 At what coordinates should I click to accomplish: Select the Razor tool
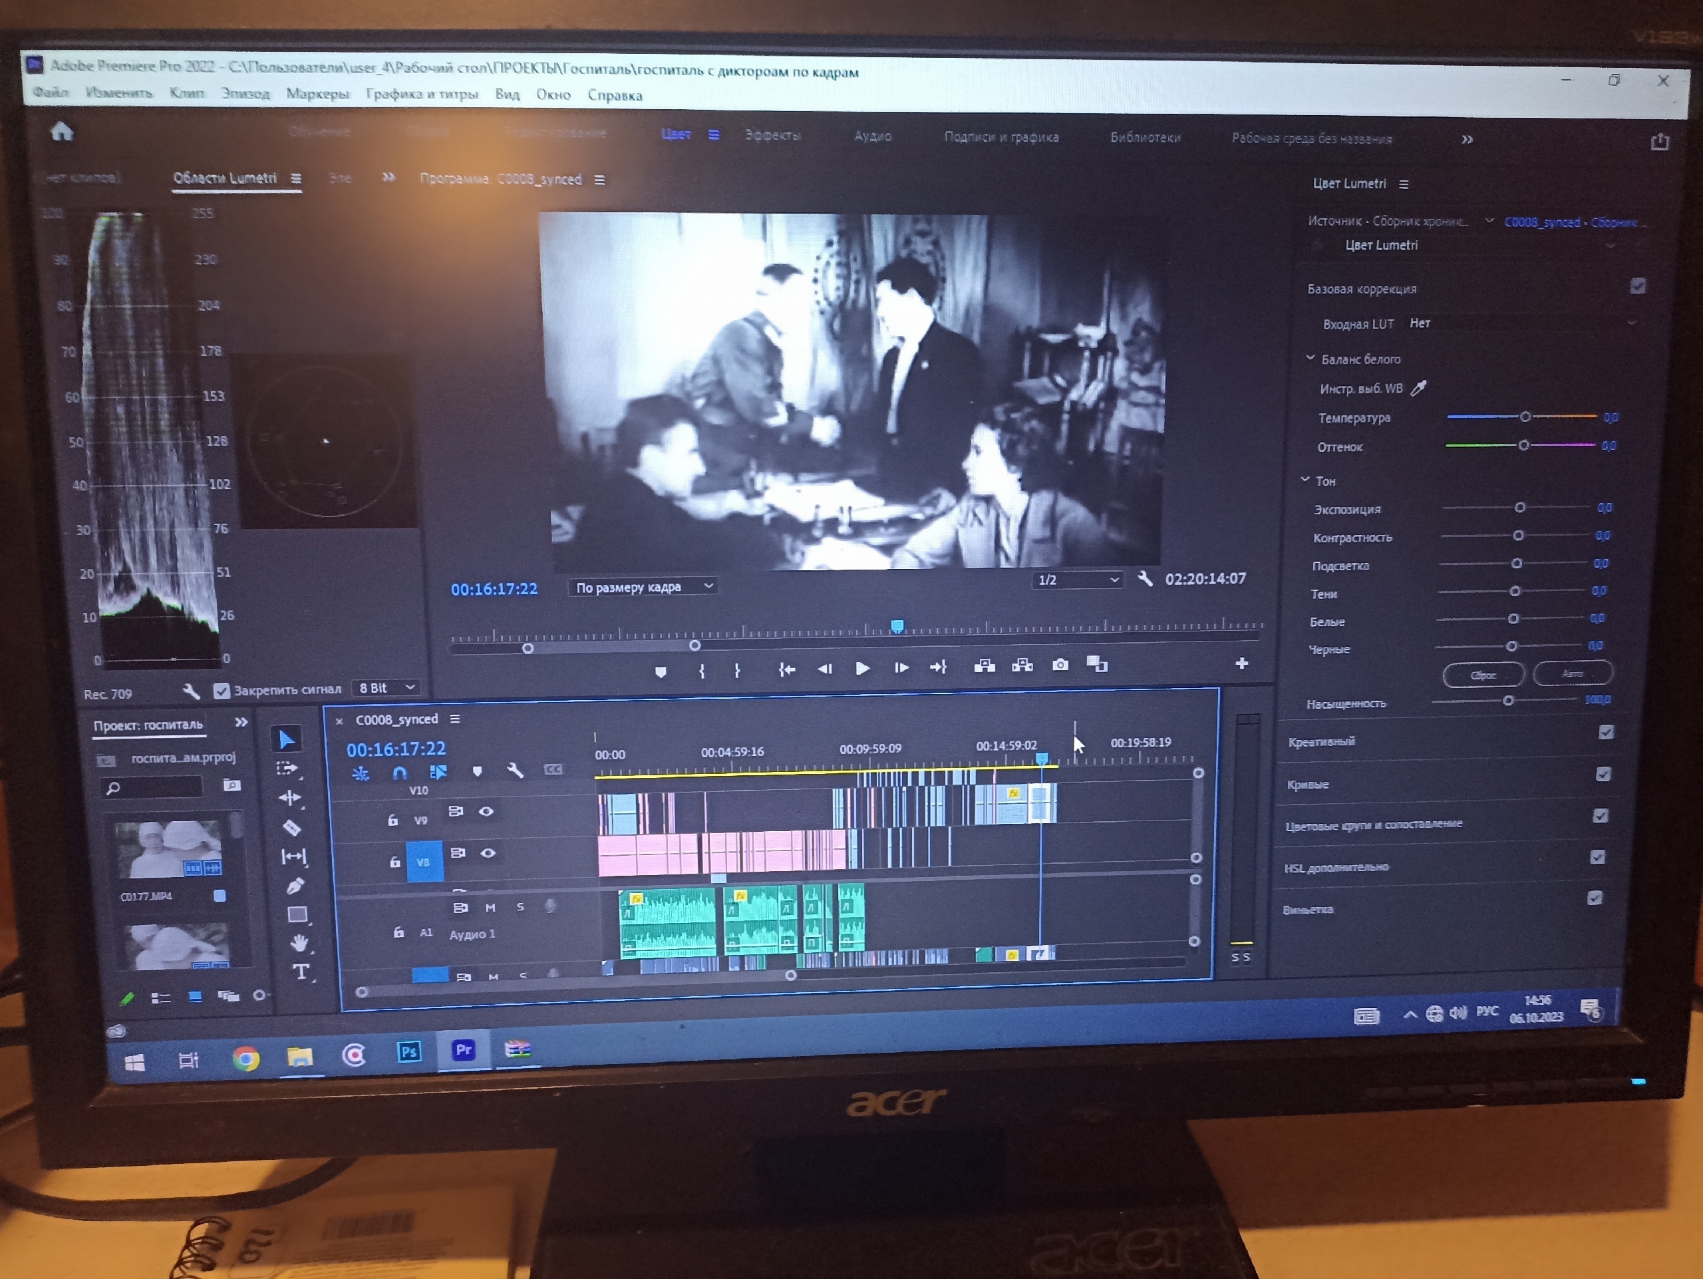292,828
